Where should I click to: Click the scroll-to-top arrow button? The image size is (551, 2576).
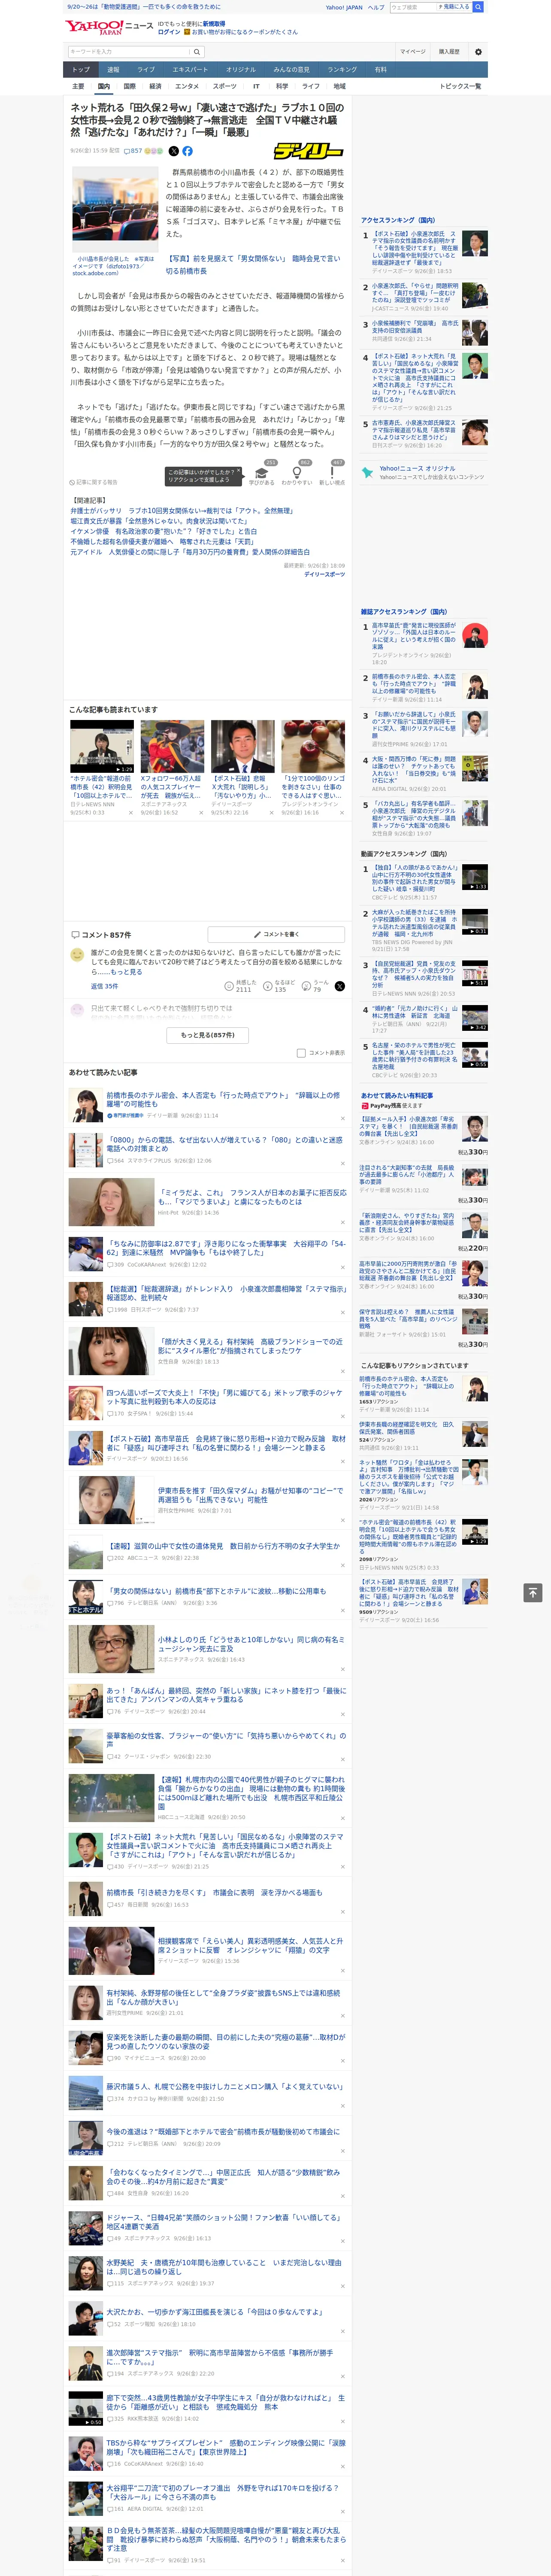point(533,1592)
